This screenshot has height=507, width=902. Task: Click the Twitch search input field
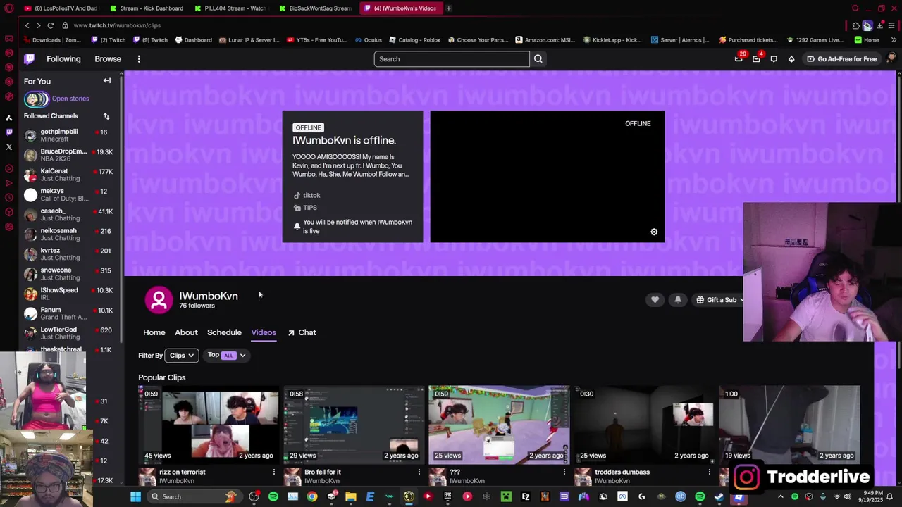(x=452, y=59)
